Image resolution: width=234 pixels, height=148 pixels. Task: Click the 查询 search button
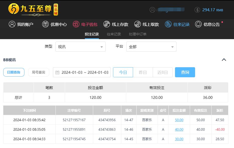click(x=185, y=72)
